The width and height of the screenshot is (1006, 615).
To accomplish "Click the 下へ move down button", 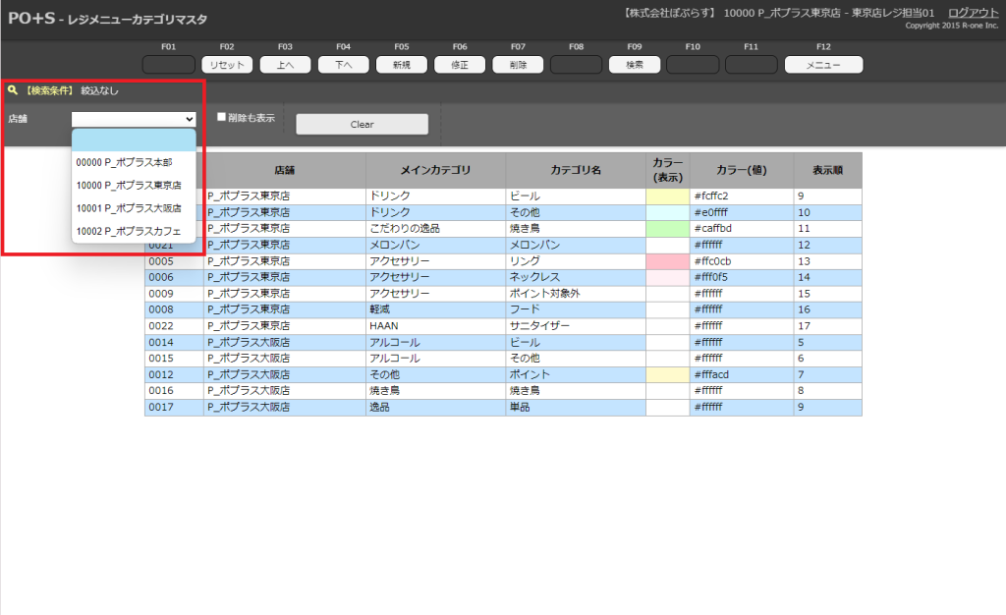I will pyautogui.click(x=343, y=65).
